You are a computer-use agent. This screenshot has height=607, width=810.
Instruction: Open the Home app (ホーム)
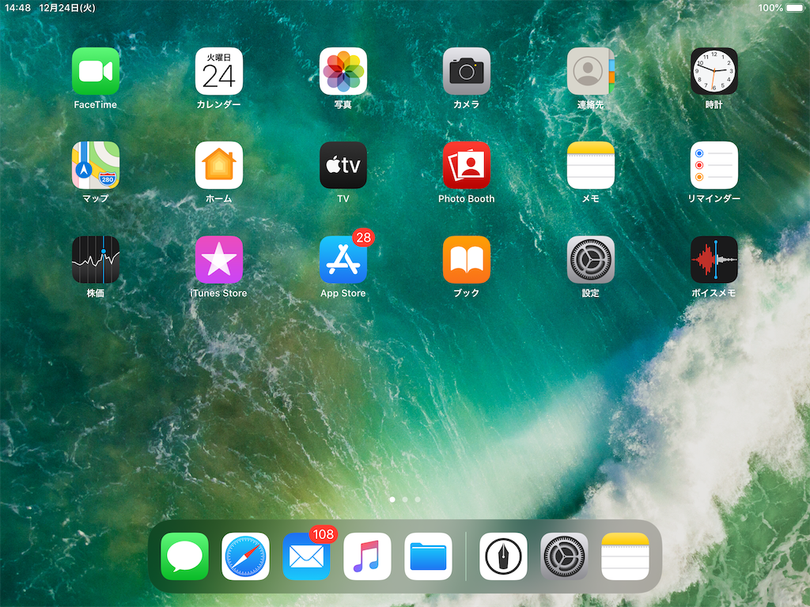219,165
